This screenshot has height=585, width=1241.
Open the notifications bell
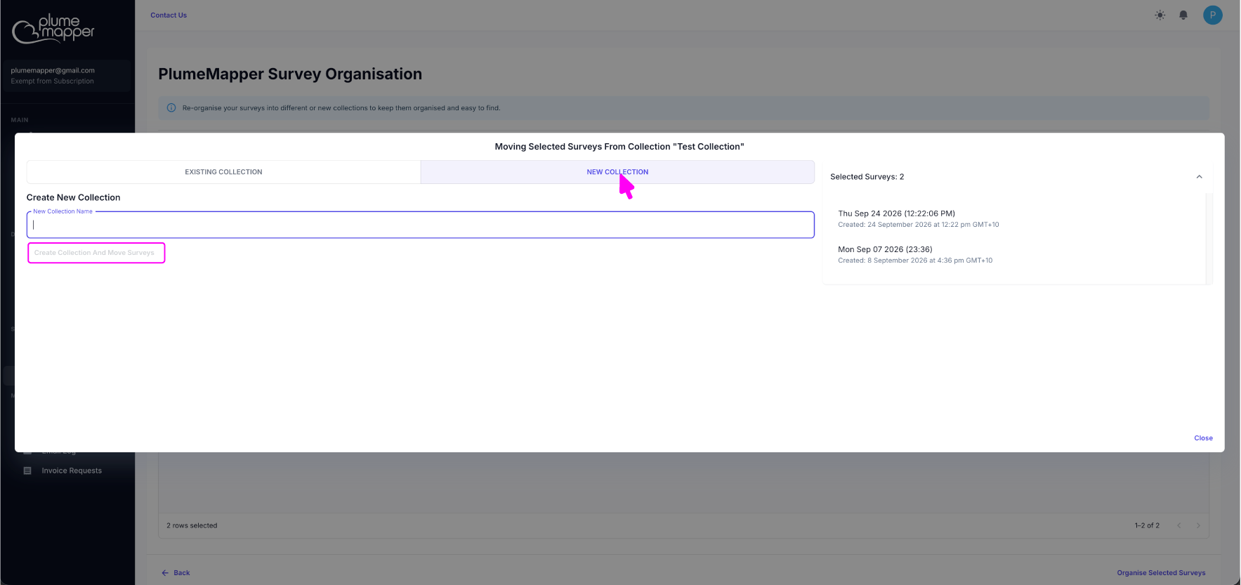point(1183,15)
